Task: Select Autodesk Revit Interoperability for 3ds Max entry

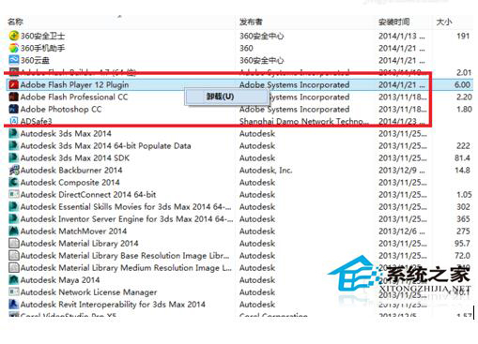Action: [x=113, y=304]
